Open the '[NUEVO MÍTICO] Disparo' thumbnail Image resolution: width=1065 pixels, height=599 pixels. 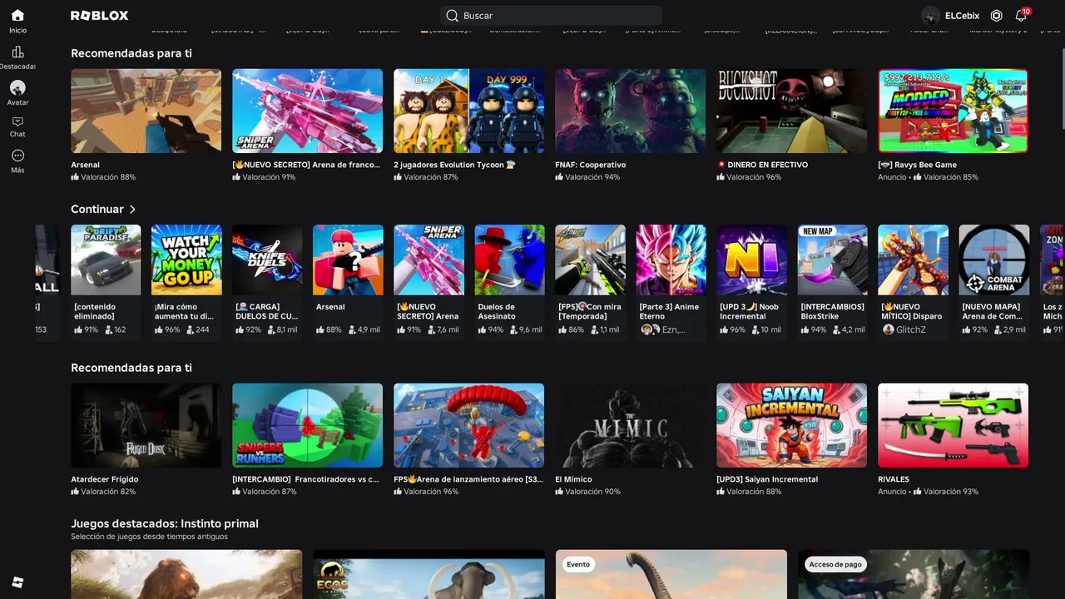point(913,260)
